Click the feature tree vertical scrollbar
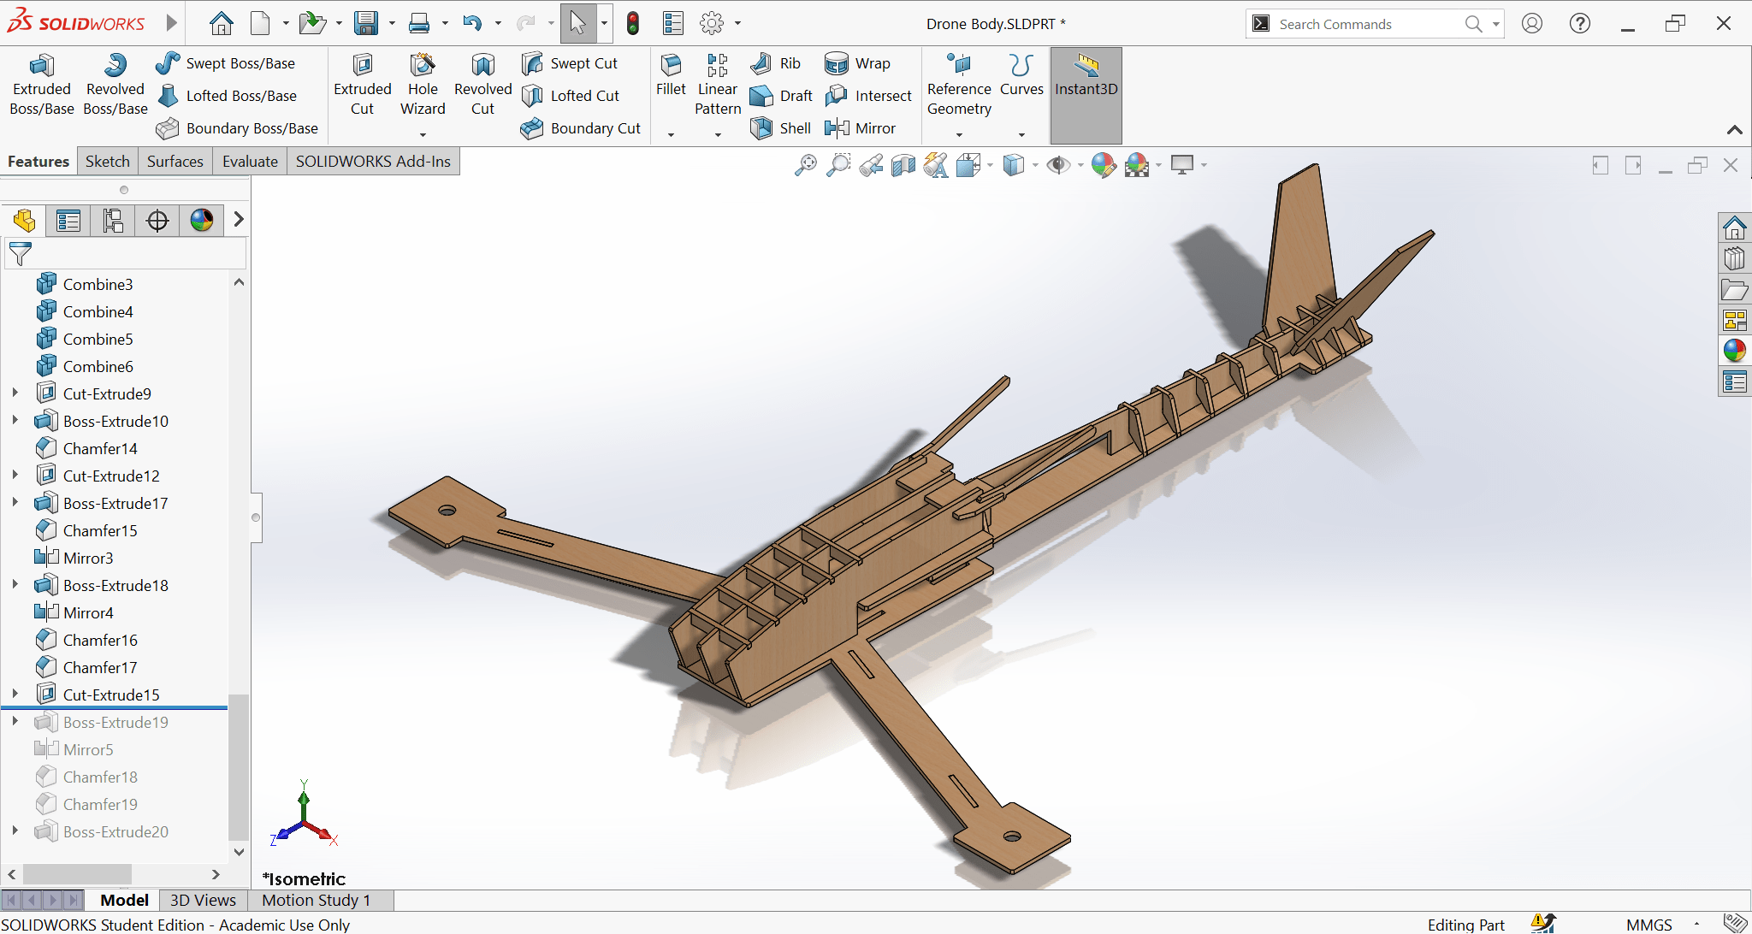 (x=239, y=766)
